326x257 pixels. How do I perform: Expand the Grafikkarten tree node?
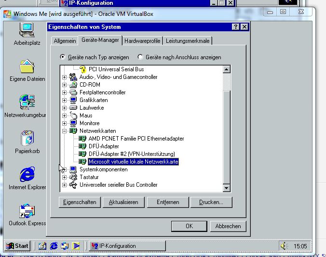tap(64, 100)
